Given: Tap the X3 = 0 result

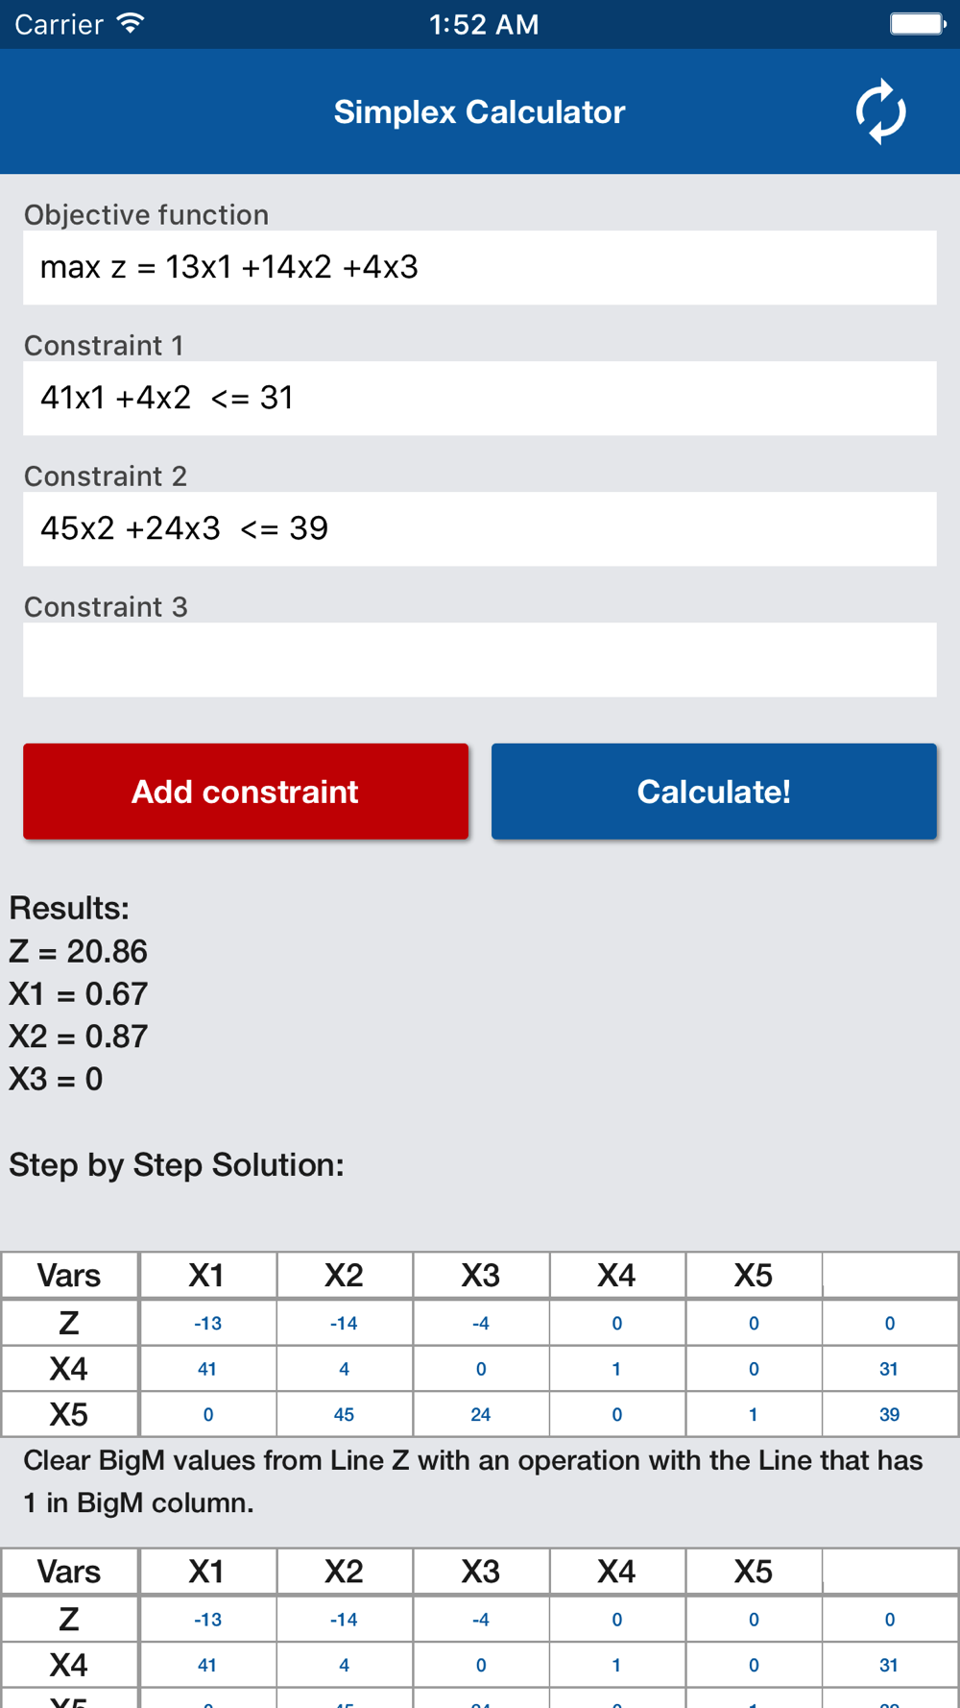Looking at the screenshot, I should (56, 1079).
